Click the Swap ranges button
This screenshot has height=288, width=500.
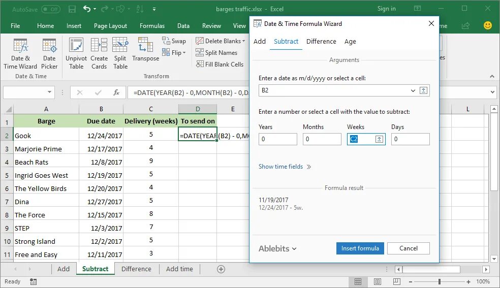coord(174,41)
